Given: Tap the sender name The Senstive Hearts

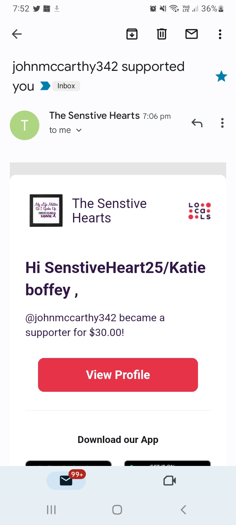Looking at the screenshot, I should tap(94, 116).
